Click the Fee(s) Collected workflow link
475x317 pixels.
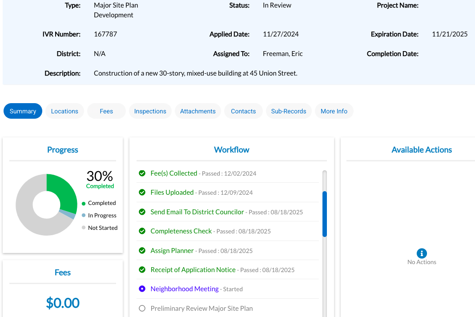[x=174, y=173]
